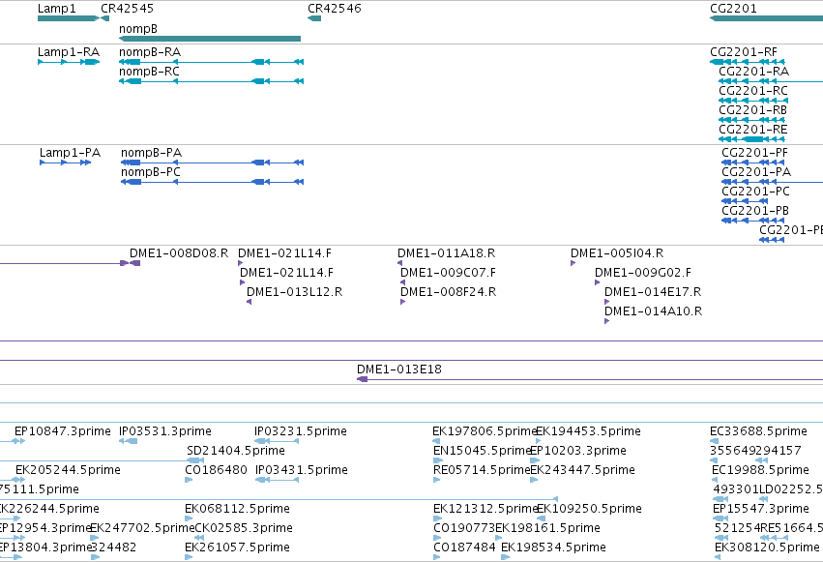Select the CG2201-RB transcript
Image resolution: width=823 pixels, height=562 pixels.
pyautogui.click(x=751, y=120)
